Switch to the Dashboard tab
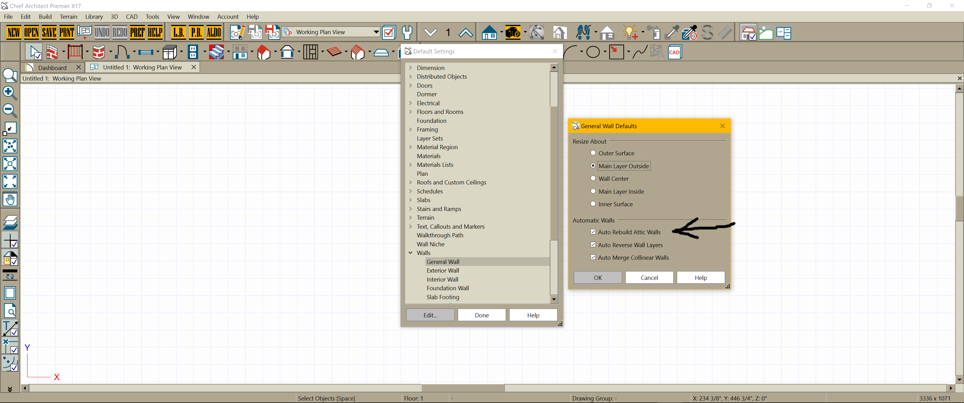Screen dimensions: 964x403 coord(52,67)
